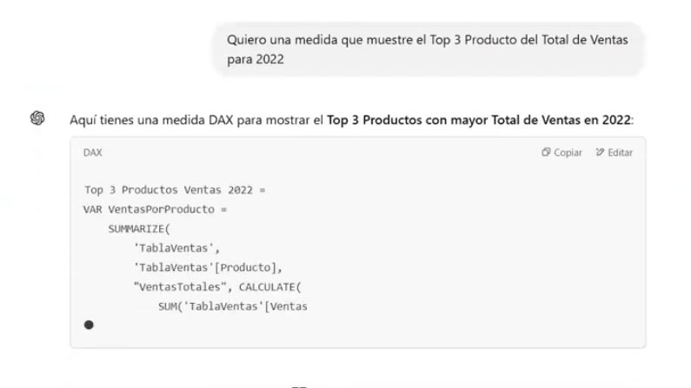Click the black streaming cursor dot

pyautogui.click(x=89, y=325)
